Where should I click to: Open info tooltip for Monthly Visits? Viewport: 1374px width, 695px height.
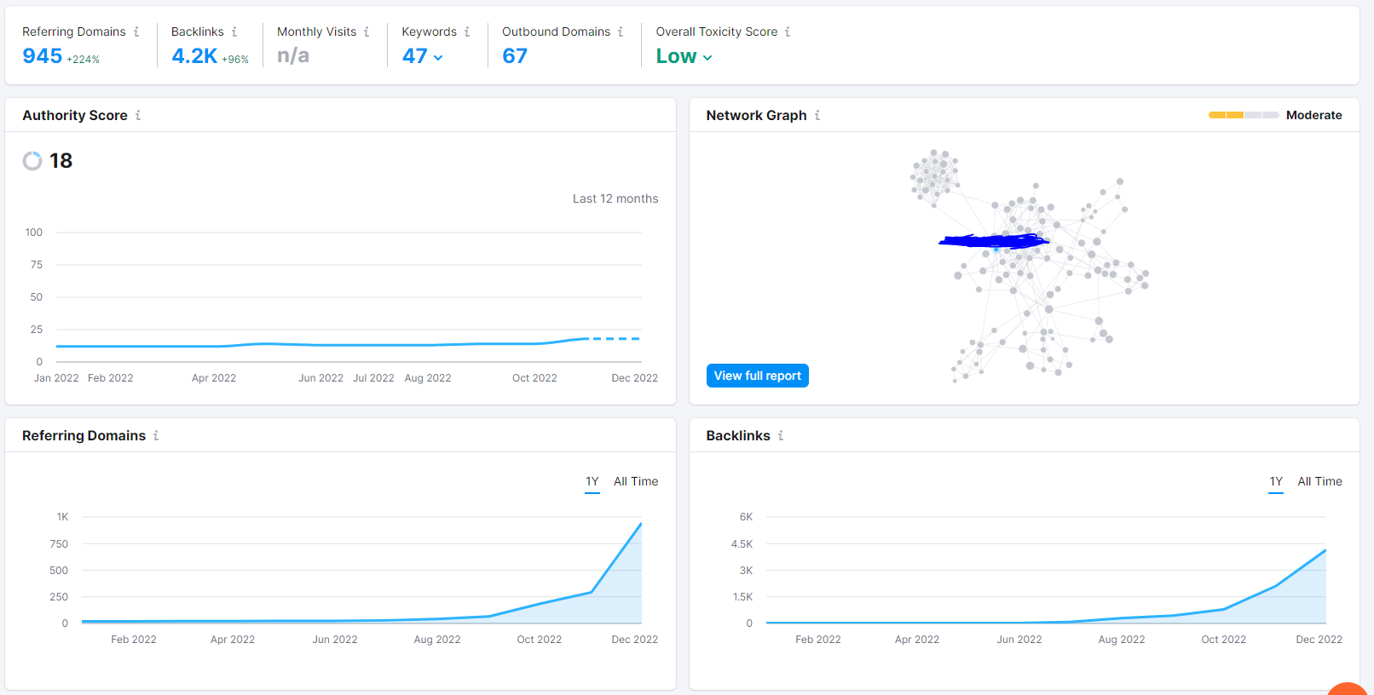pos(367,32)
